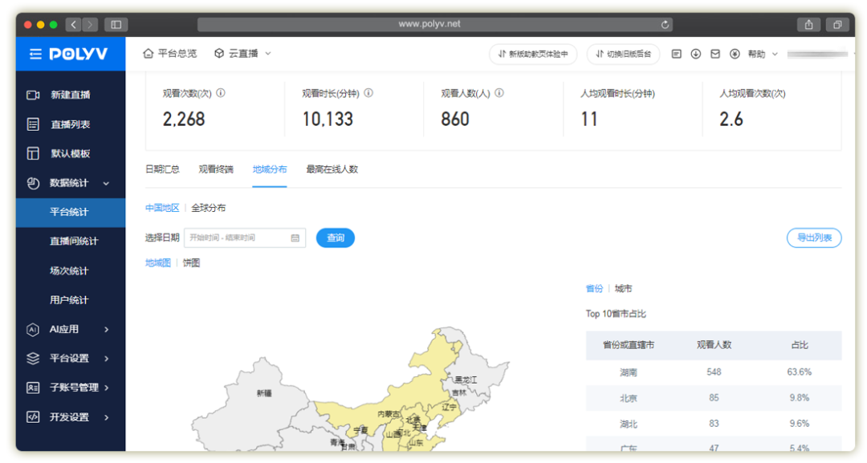Open the 直播列表 sidebar icon

pos(33,124)
